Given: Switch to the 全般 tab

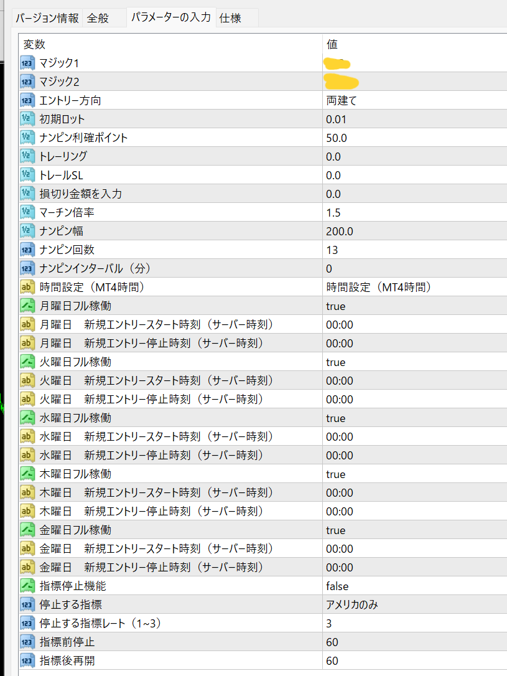Looking at the screenshot, I should (x=98, y=19).
